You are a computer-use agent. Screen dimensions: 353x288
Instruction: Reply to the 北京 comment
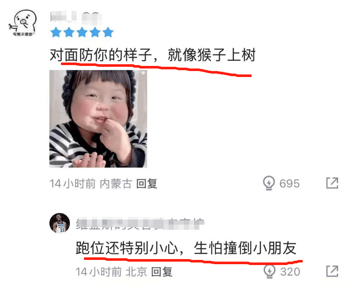pos(162,272)
